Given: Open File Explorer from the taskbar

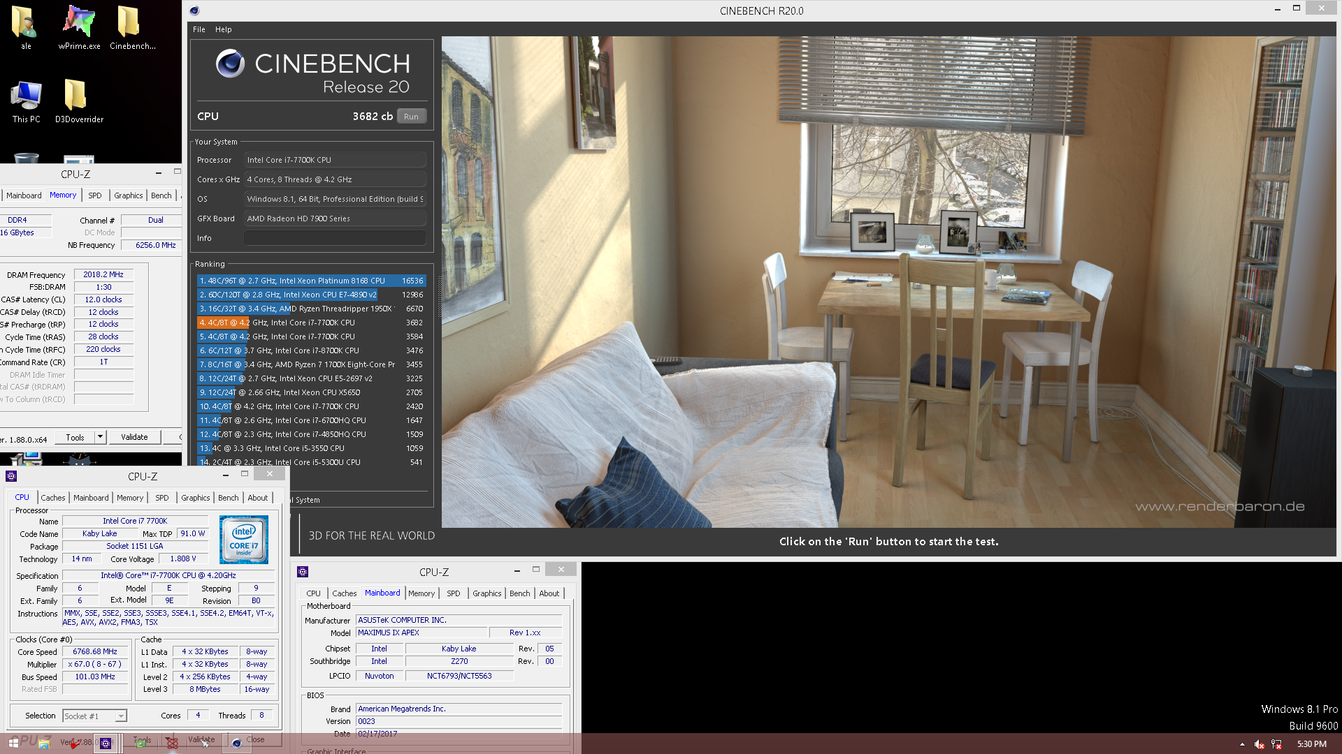Looking at the screenshot, I should 43,744.
